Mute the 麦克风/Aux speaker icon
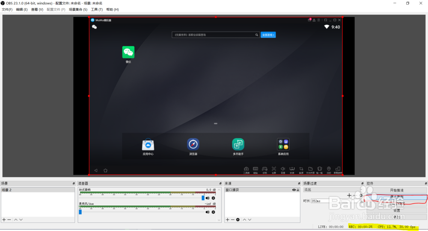Viewport: 428px width, 231px height. 208,212
